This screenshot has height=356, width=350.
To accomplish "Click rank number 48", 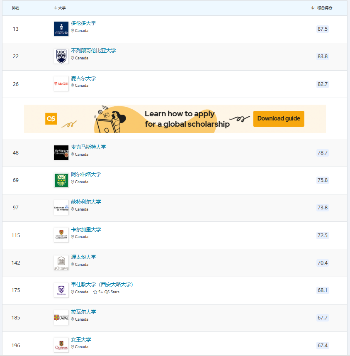I will pos(16,153).
